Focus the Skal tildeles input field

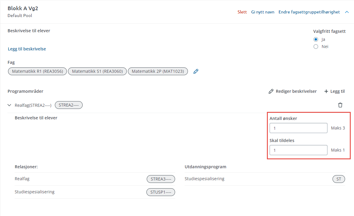299,150
